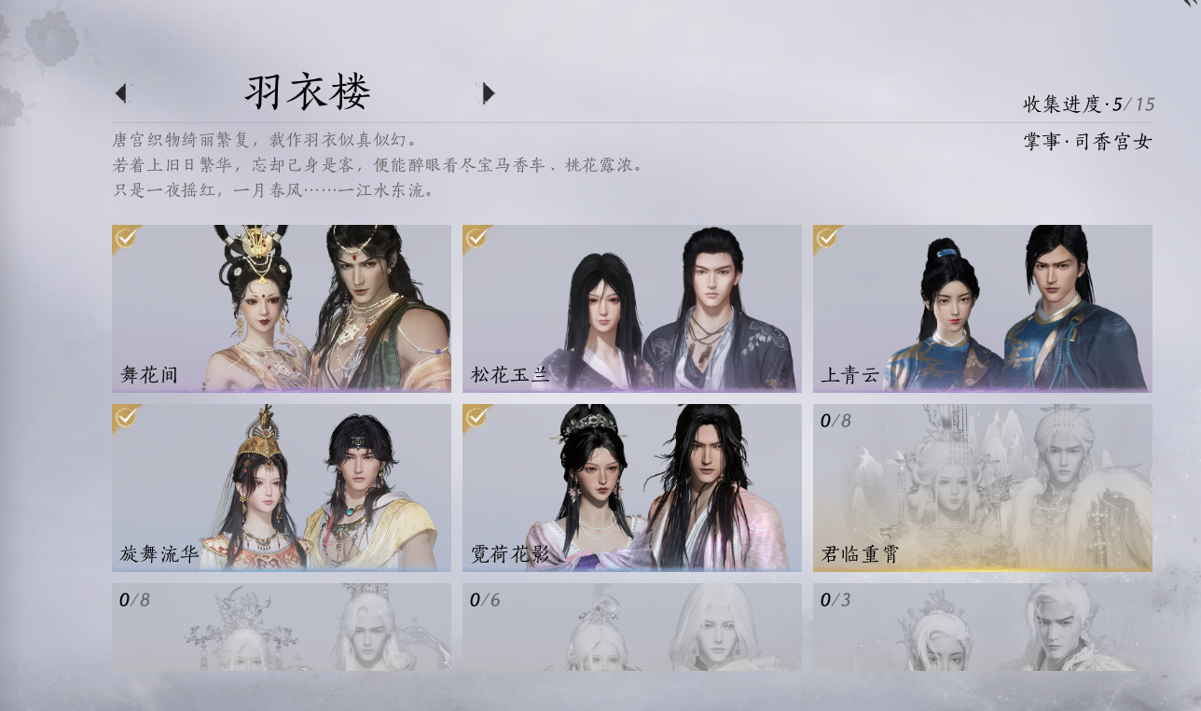Open the locked set showing 0/3 progress

pyautogui.click(x=983, y=627)
